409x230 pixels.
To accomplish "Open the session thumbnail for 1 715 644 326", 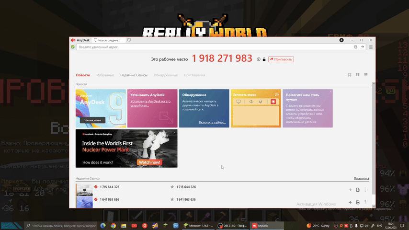I will pyautogui.click(x=84, y=190).
